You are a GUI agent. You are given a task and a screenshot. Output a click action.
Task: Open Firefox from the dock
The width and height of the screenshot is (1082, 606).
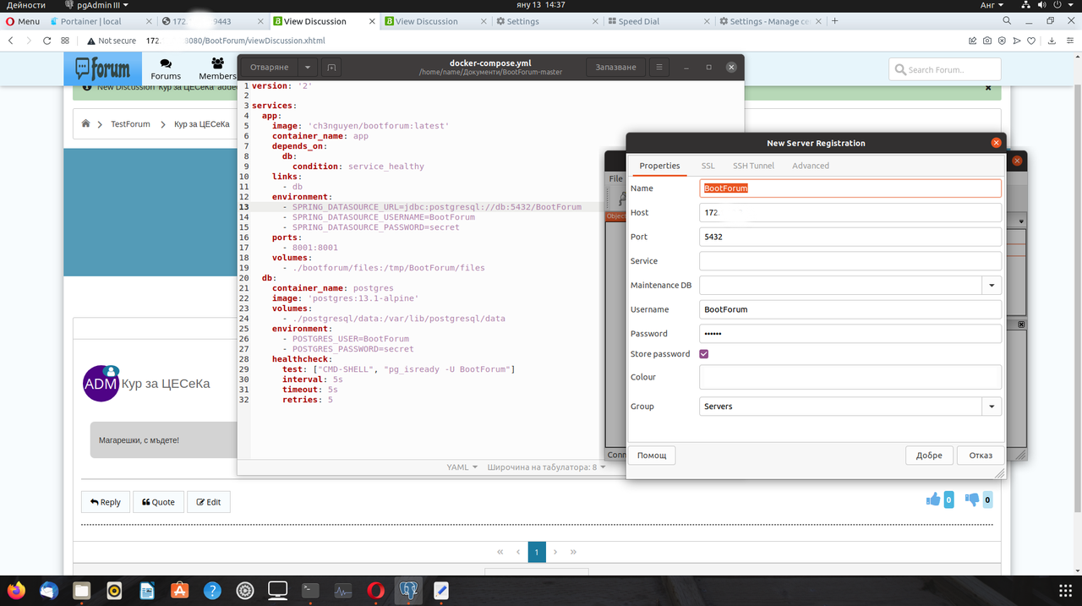(16, 590)
